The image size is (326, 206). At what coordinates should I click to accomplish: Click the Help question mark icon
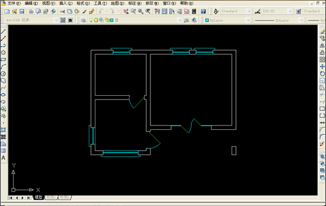pos(203,11)
